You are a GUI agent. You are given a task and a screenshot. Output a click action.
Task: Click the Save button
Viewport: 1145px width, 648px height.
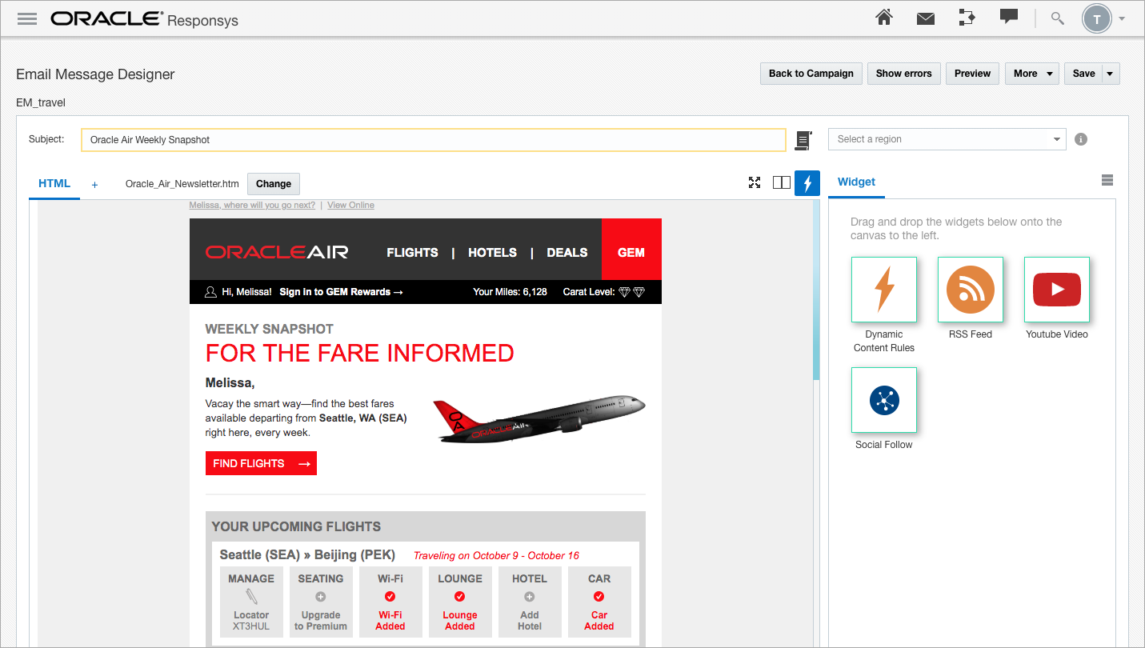pyautogui.click(x=1083, y=74)
